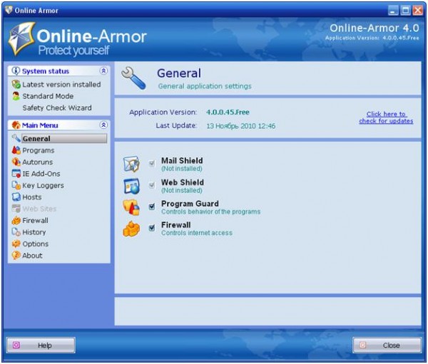Open the History section

pyautogui.click(x=34, y=232)
